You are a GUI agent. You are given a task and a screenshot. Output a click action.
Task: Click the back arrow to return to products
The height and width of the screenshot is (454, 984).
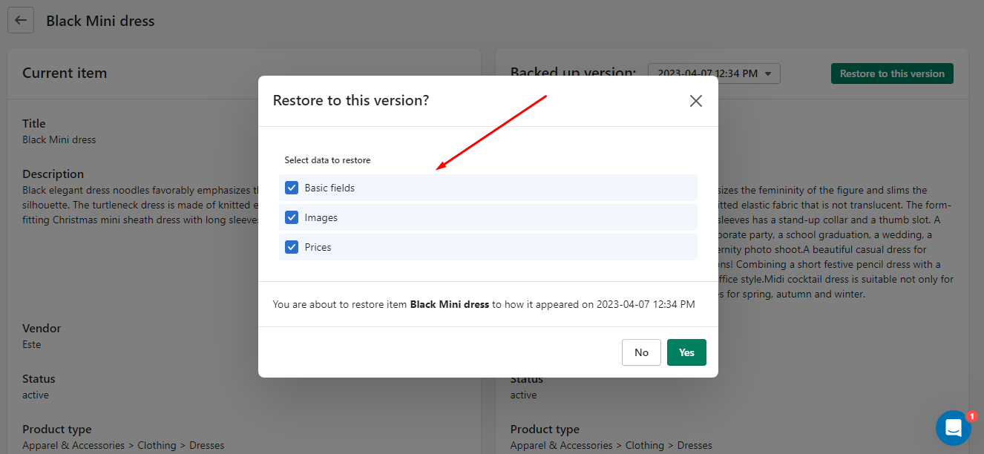click(20, 20)
